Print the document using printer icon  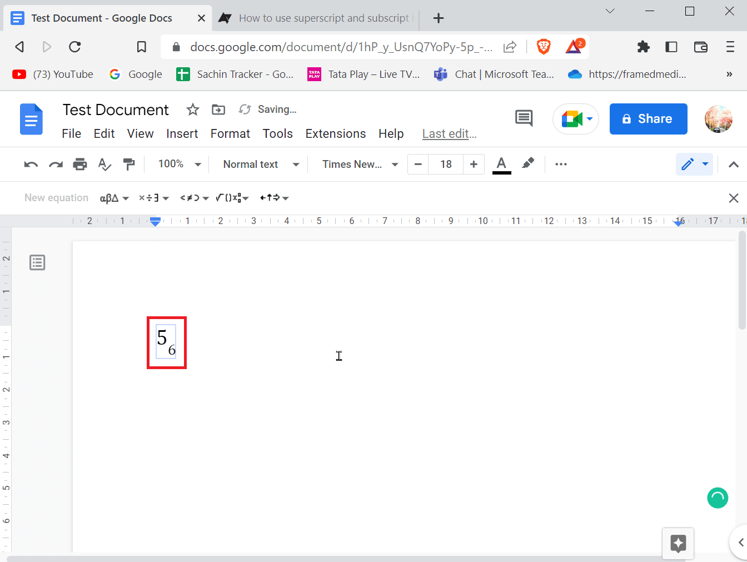tap(80, 164)
